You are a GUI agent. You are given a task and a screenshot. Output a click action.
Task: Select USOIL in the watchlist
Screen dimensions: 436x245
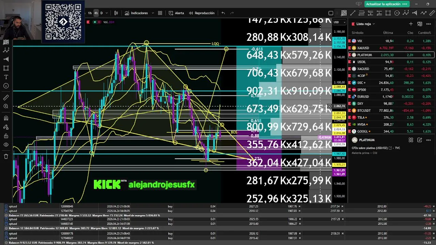click(391, 62)
